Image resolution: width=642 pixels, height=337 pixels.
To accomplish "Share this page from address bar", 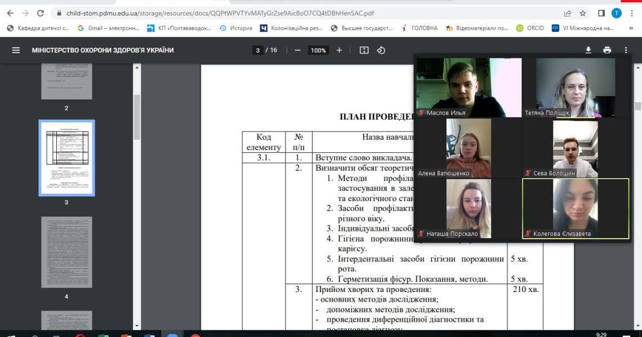I will coord(567,13).
